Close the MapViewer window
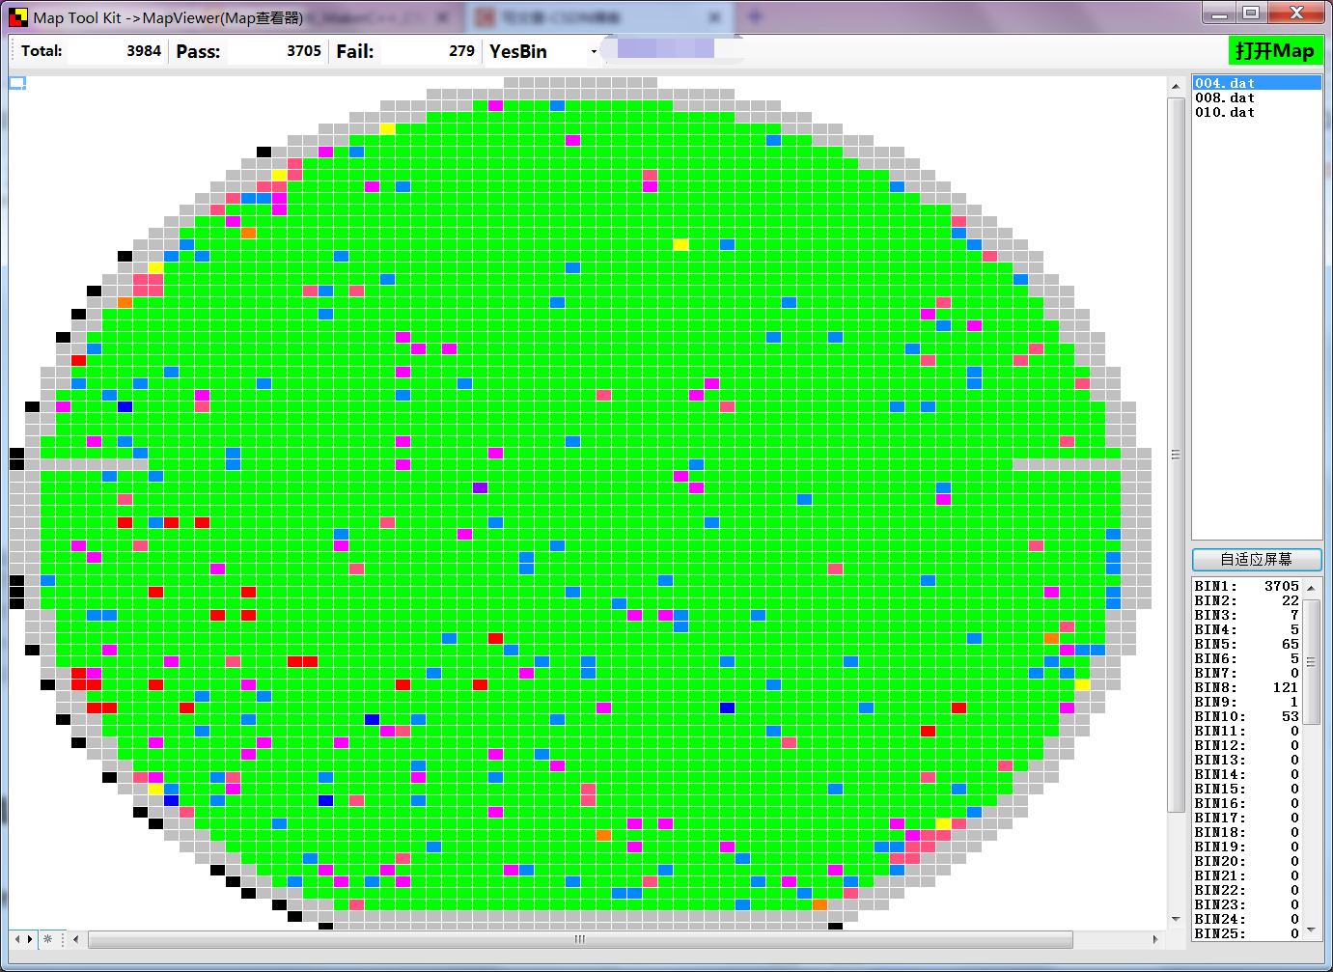 pos(1296,13)
